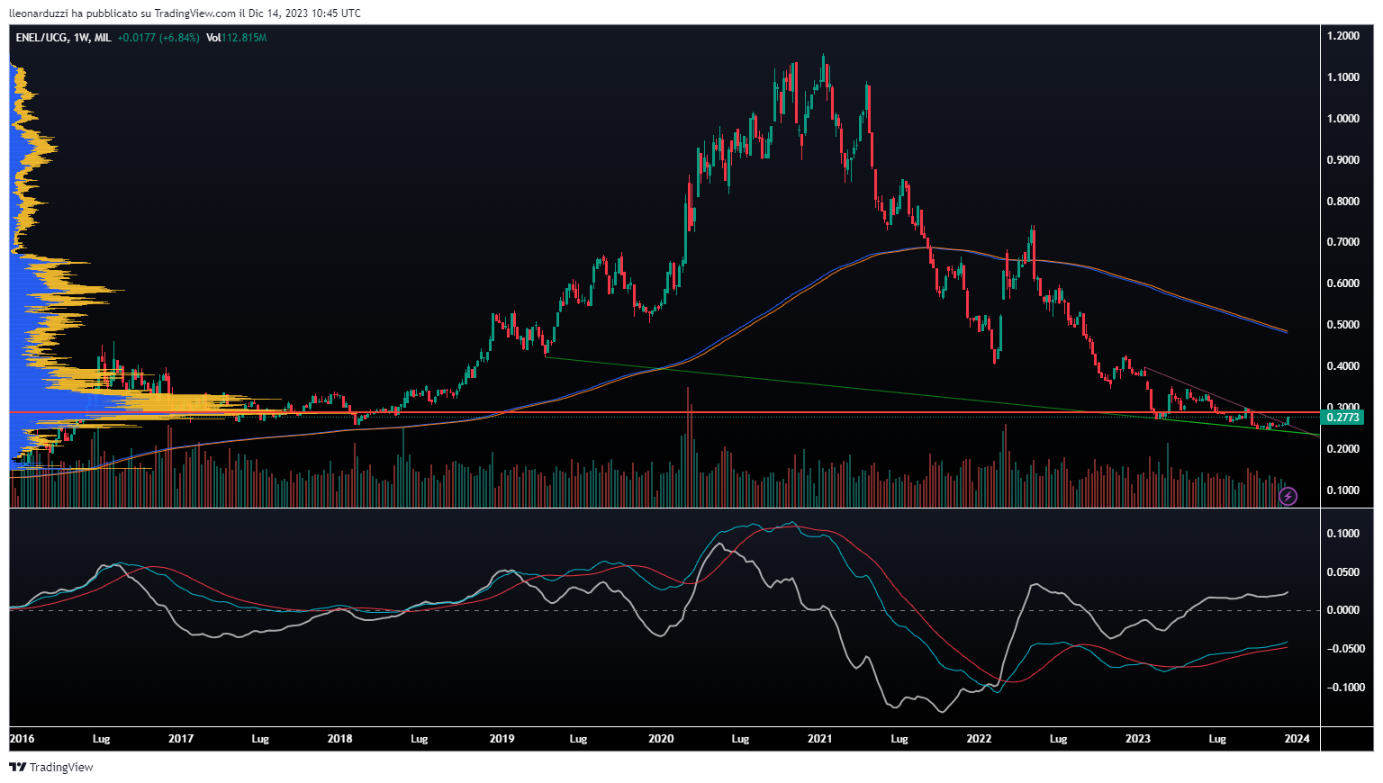This screenshot has width=1383, height=783.
Task: Click 2021 on the time axis
Action: (x=819, y=739)
